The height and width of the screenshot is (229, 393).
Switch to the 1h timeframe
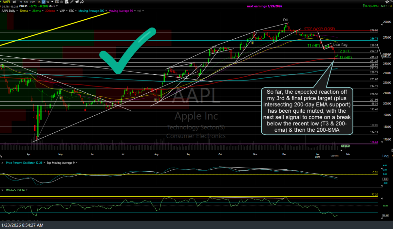(x=39, y=2)
